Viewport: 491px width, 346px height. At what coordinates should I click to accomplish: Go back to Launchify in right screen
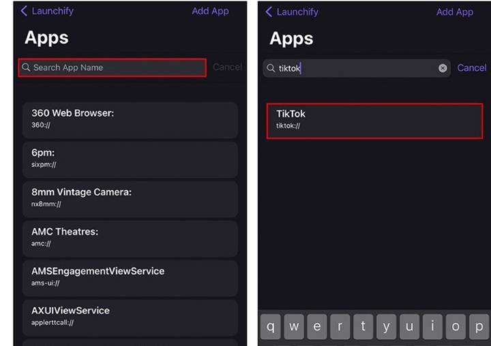(292, 12)
